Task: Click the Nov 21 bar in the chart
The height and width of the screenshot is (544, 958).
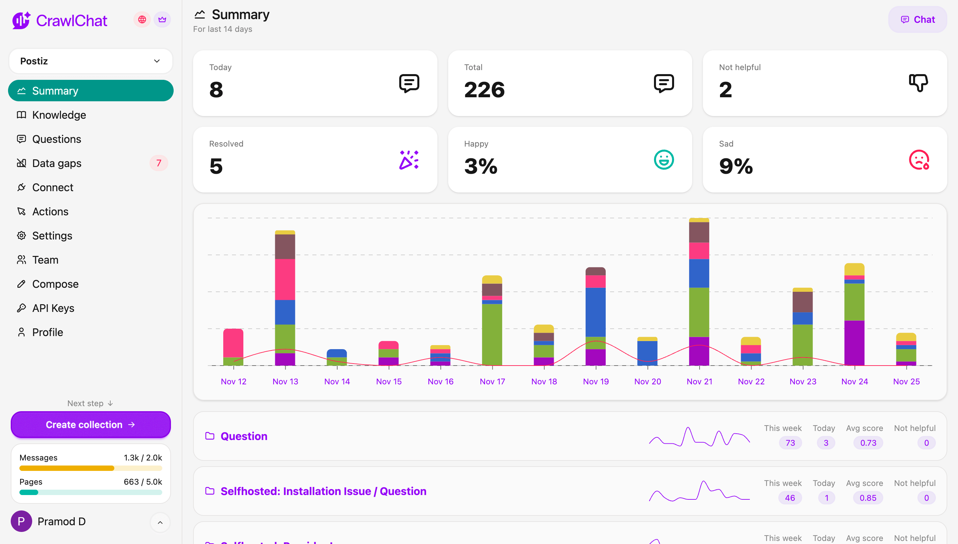Action: click(699, 291)
